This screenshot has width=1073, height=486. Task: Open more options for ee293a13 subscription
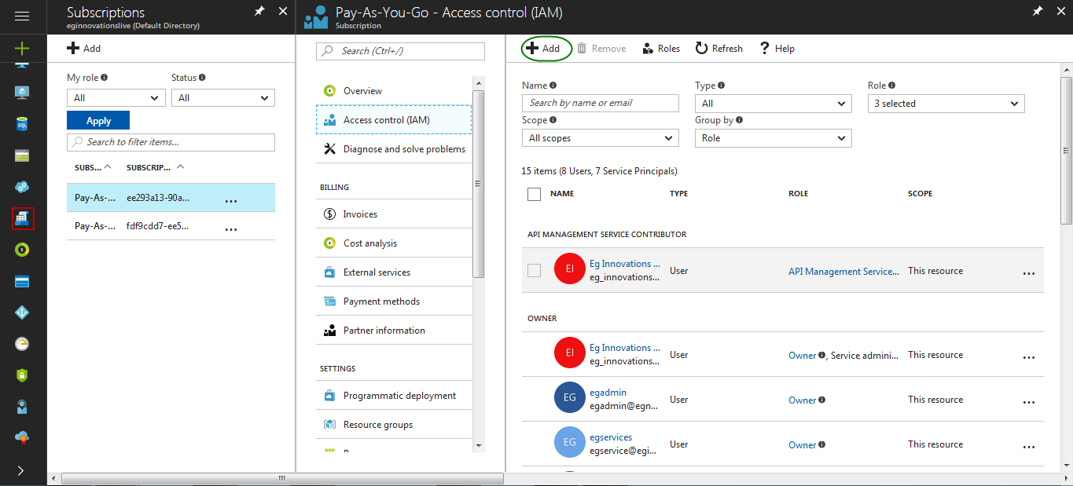tap(231, 201)
